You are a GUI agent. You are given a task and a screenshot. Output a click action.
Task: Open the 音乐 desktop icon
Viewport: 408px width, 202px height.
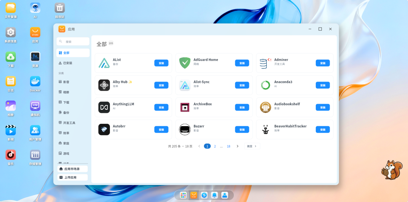click(11, 155)
